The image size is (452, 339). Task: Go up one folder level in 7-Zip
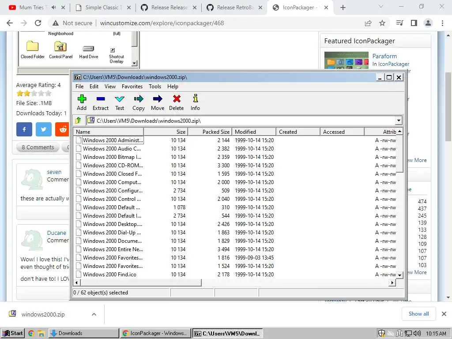pyautogui.click(x=79, y=121)
